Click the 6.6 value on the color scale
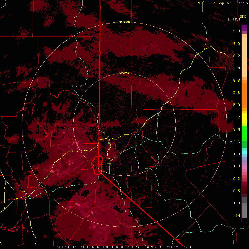This screenshot has width=249, height=249. coord(237,80)
